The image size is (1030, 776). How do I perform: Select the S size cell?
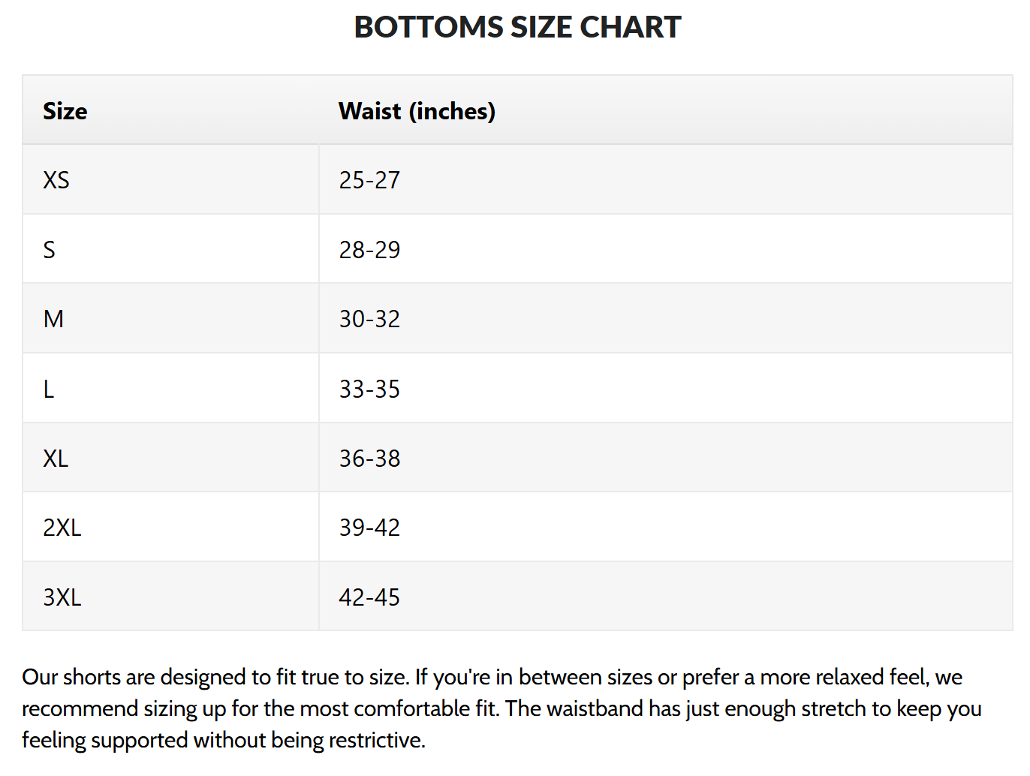pyautogui.click(x=50, y=250)
